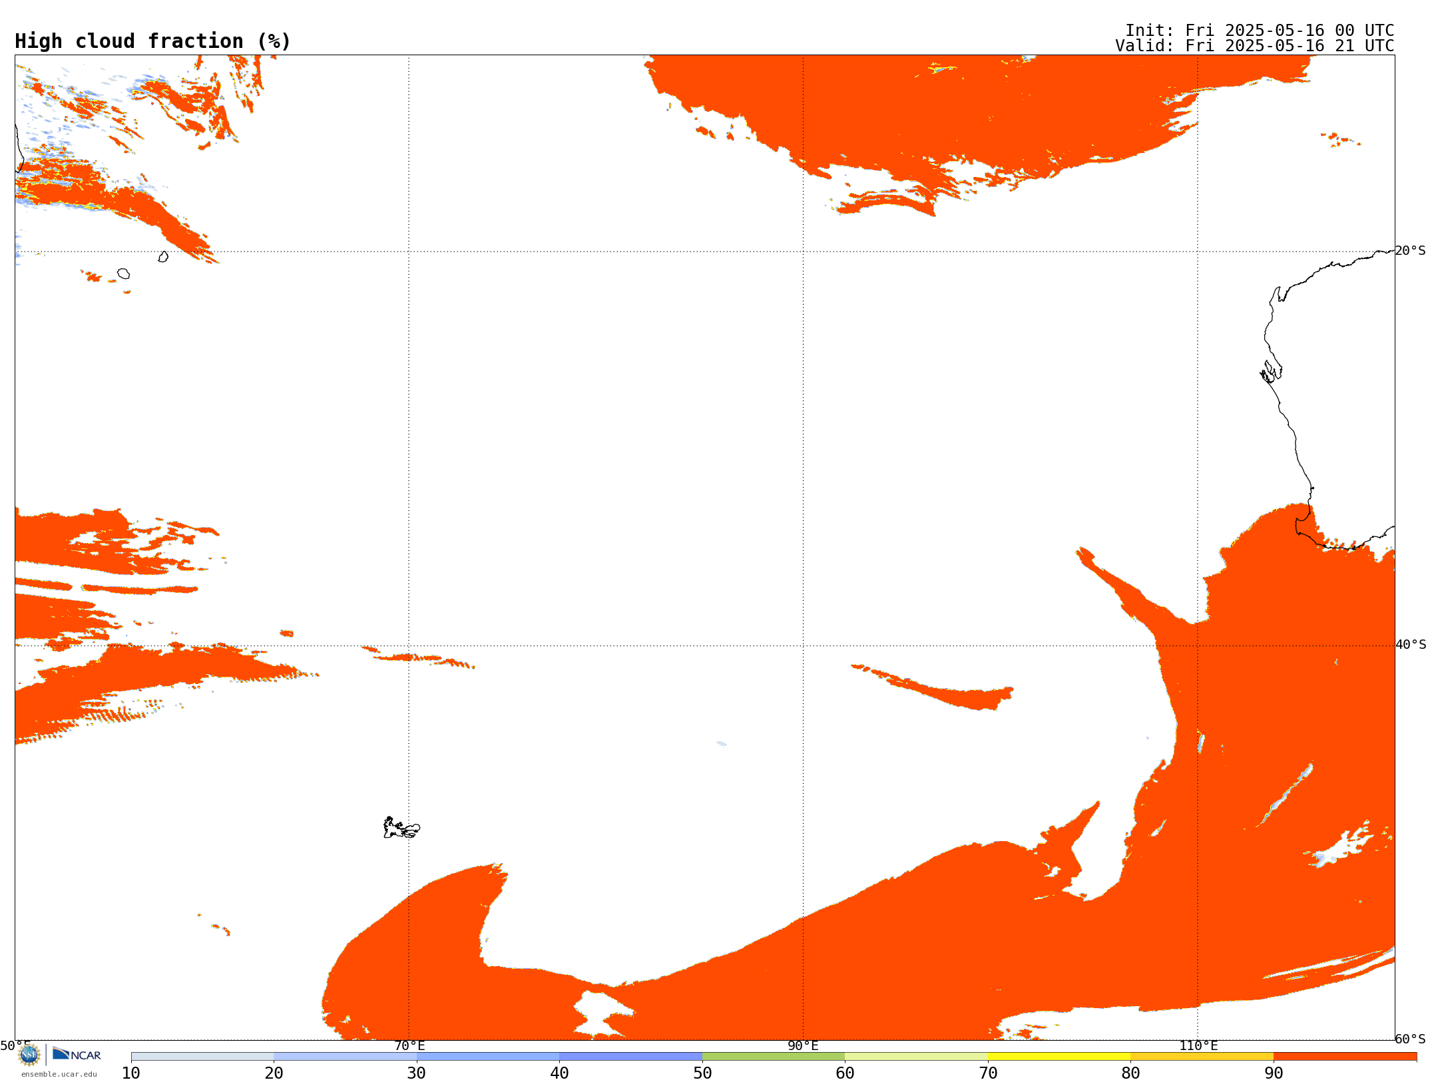Click the NCAR logo
Viewport: 1438px width, 1082px height.
tap(77, 1054)
